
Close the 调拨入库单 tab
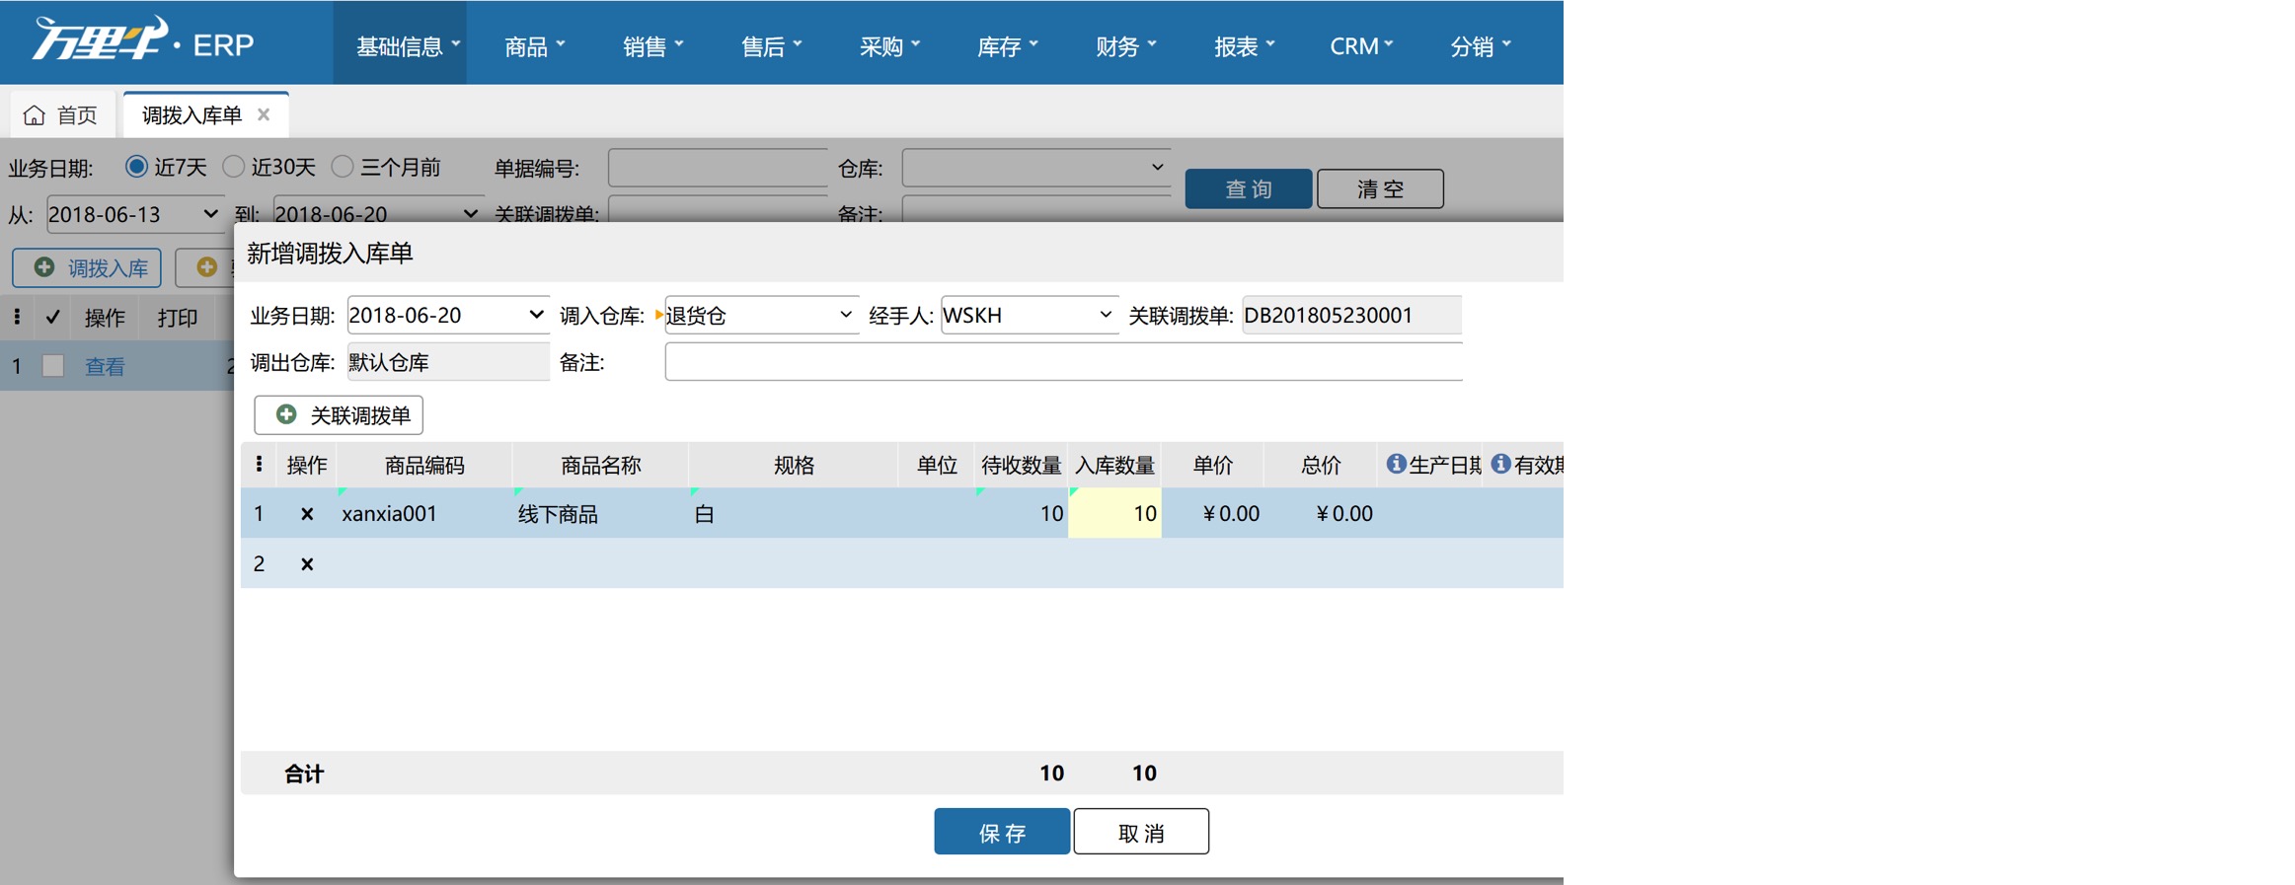pos(264,114)
